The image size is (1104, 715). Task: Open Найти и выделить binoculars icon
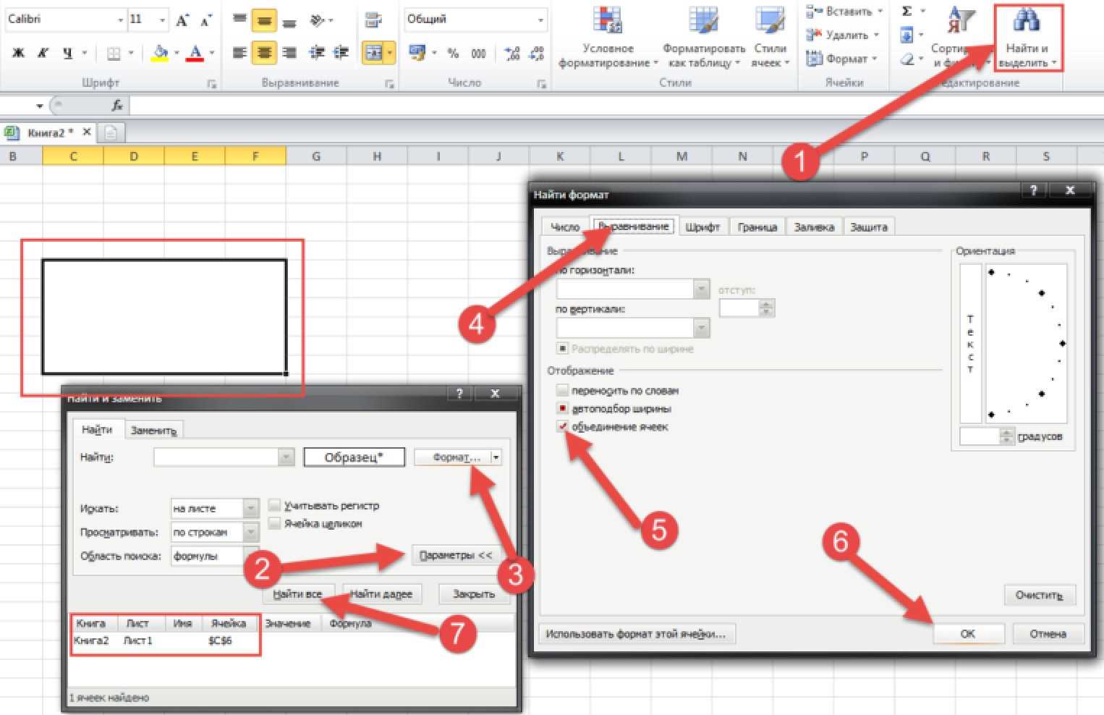coord(1026,20)
